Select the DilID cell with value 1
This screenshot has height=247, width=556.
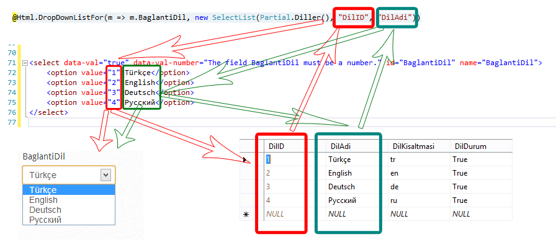295,159
